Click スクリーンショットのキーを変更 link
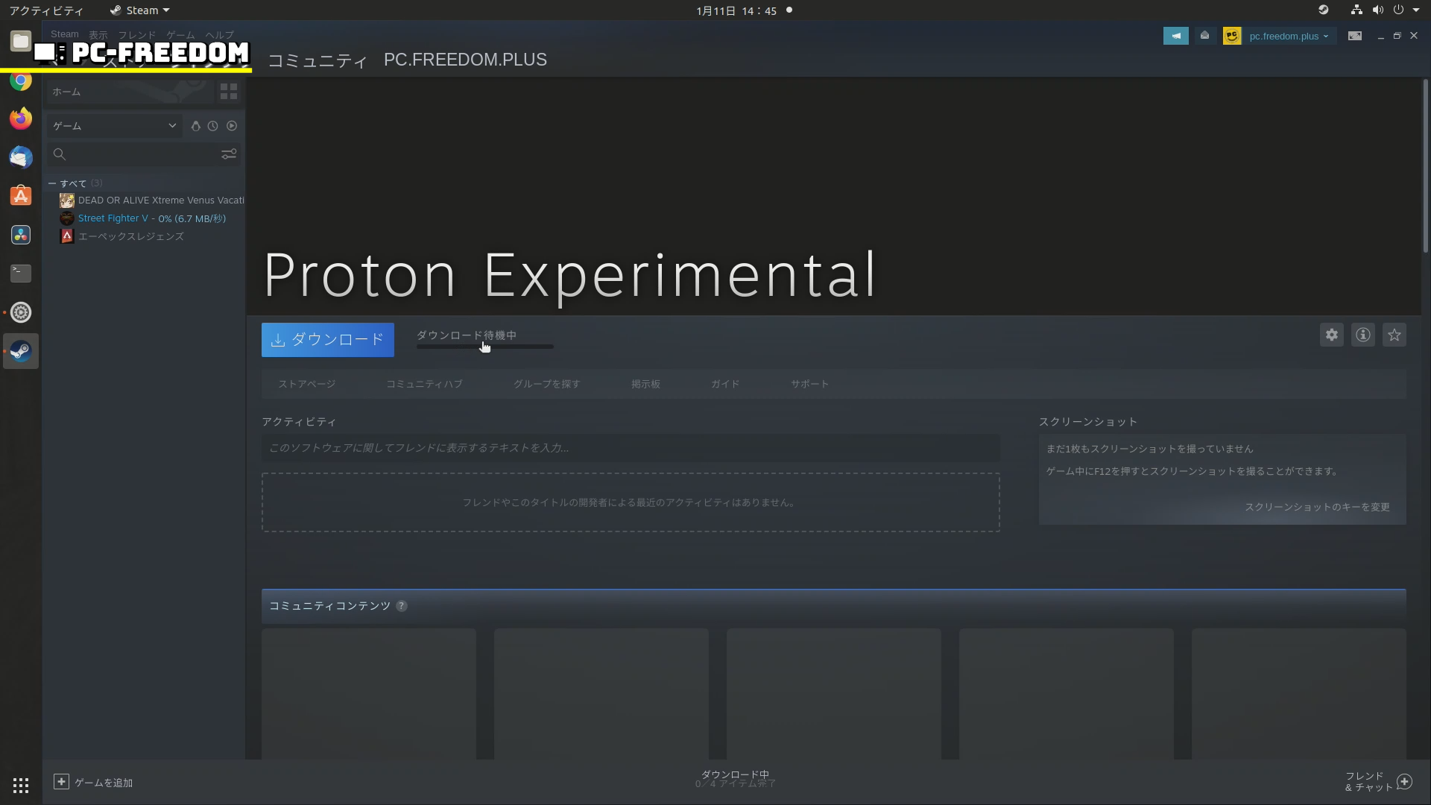 1316,507
